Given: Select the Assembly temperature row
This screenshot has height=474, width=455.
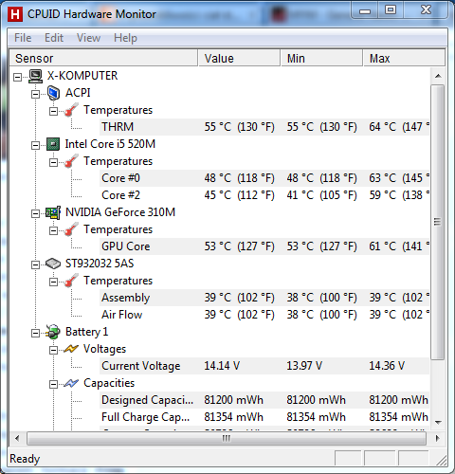Looking at the screenshot, I should coord(264,298).
